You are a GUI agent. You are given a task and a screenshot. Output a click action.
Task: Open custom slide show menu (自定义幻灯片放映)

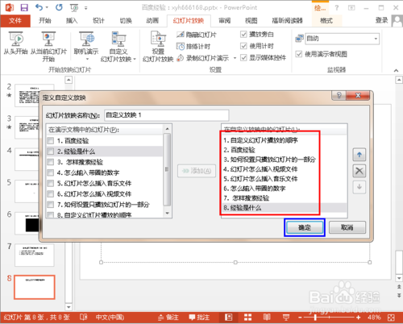point(118,46)
